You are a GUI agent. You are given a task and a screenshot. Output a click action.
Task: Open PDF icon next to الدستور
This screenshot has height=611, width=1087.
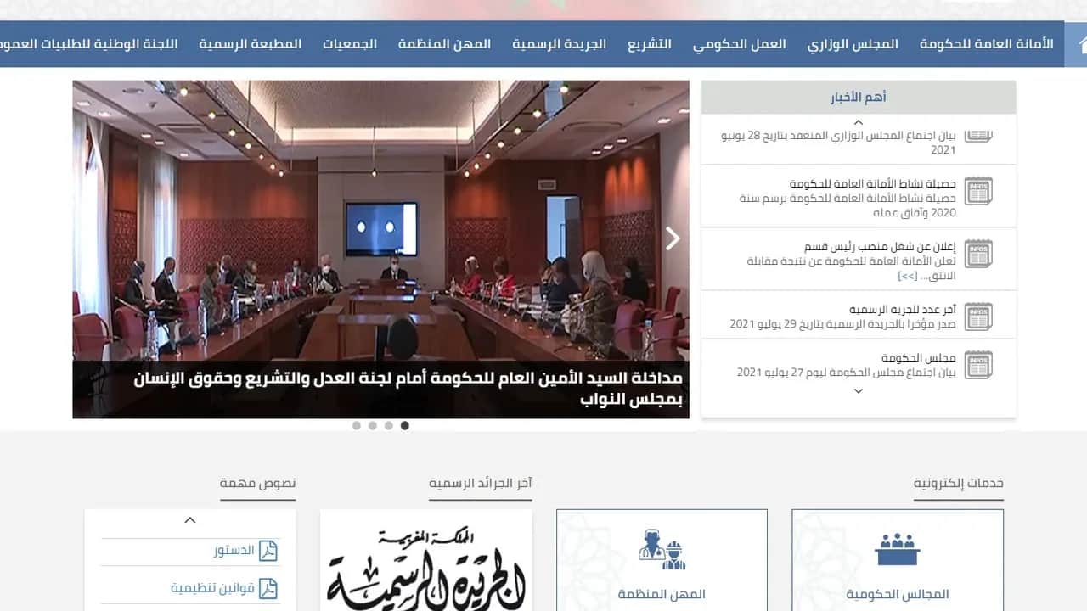point(268,551)
